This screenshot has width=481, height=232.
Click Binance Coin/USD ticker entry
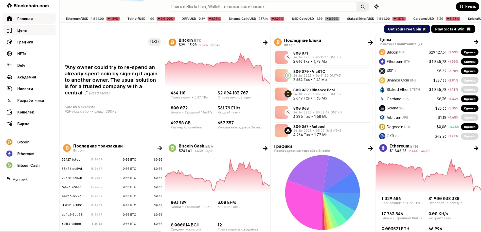256,19
